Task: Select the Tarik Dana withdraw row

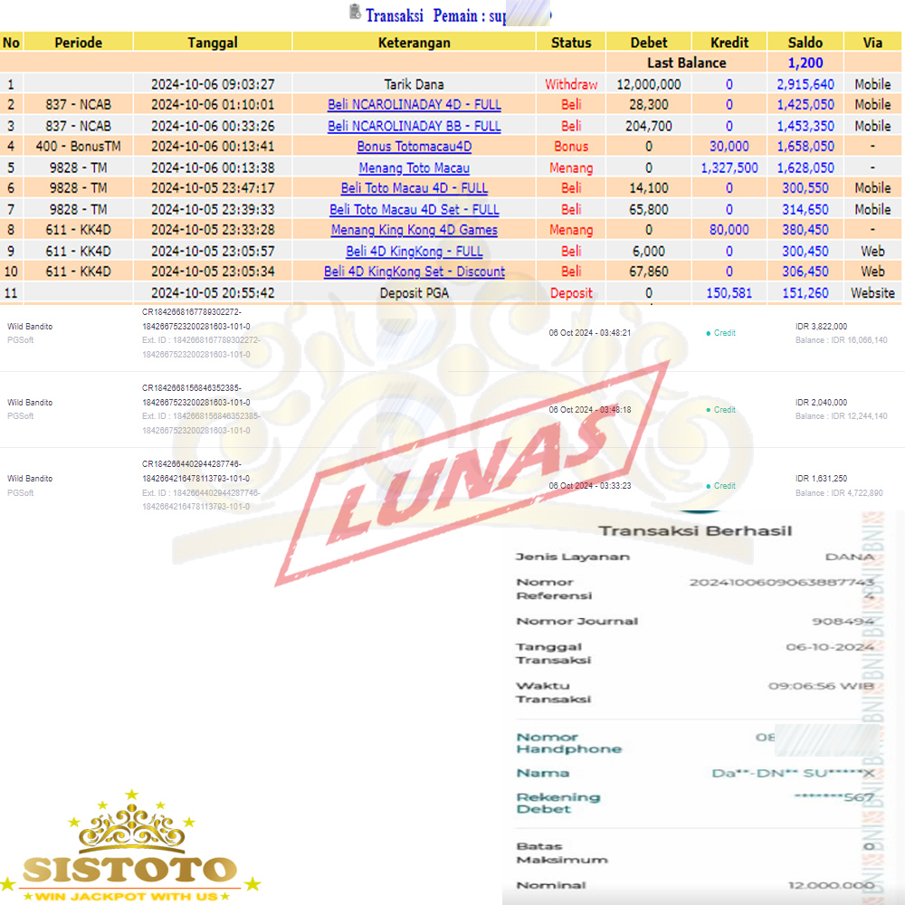Action: click(x=414, y=84)
